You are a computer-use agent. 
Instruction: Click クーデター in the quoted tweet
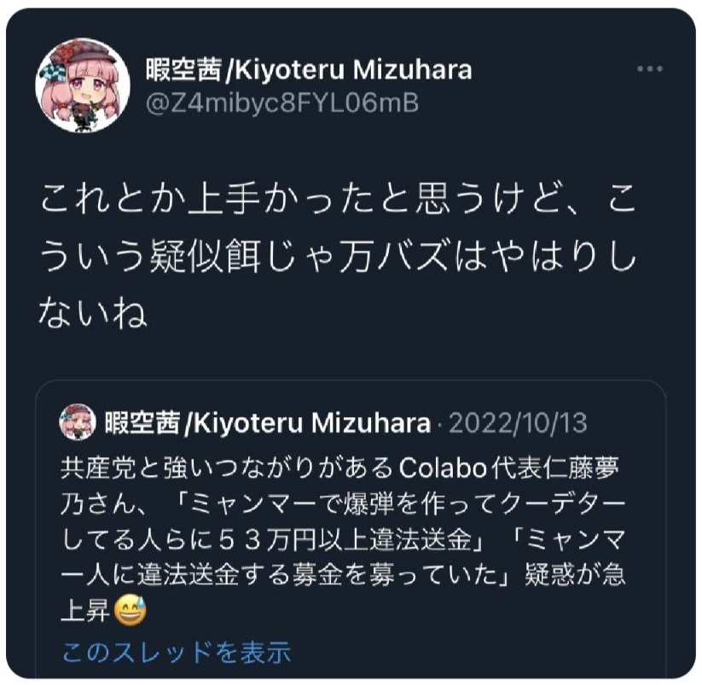(562, 504)
